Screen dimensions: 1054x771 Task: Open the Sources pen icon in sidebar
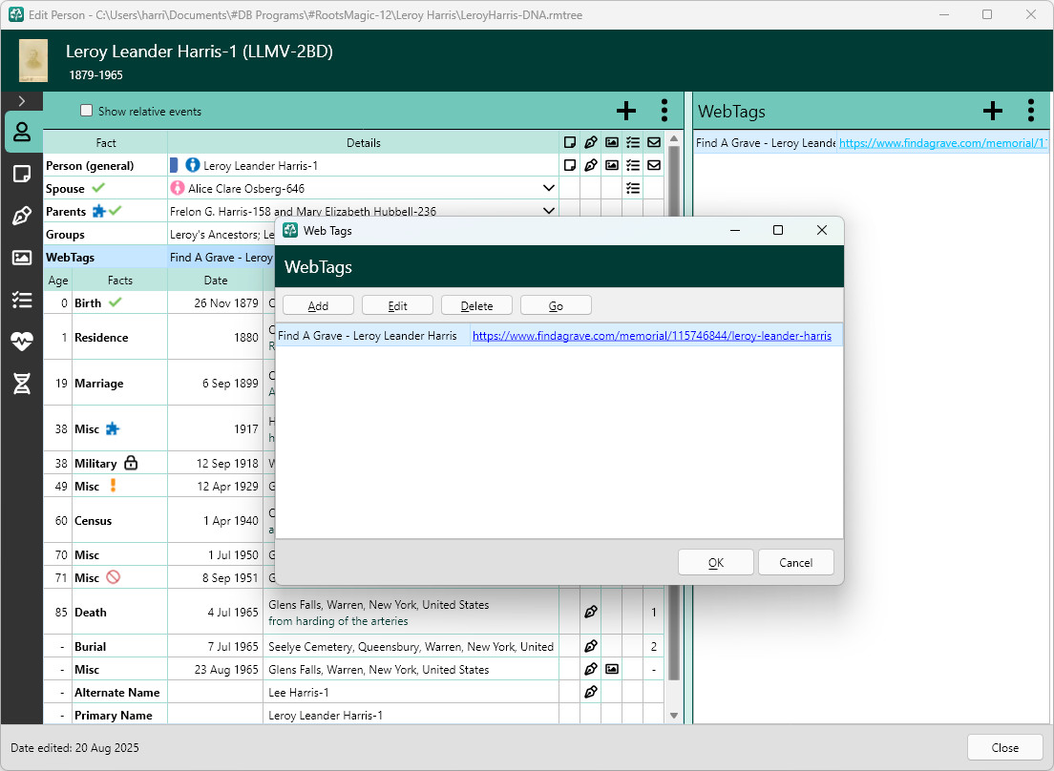(x=22, y=217)
